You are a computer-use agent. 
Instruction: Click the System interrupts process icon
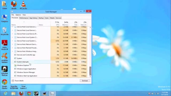click(x=15, y=62)
